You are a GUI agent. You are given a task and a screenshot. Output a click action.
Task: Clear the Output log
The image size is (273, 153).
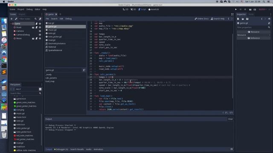230,119
